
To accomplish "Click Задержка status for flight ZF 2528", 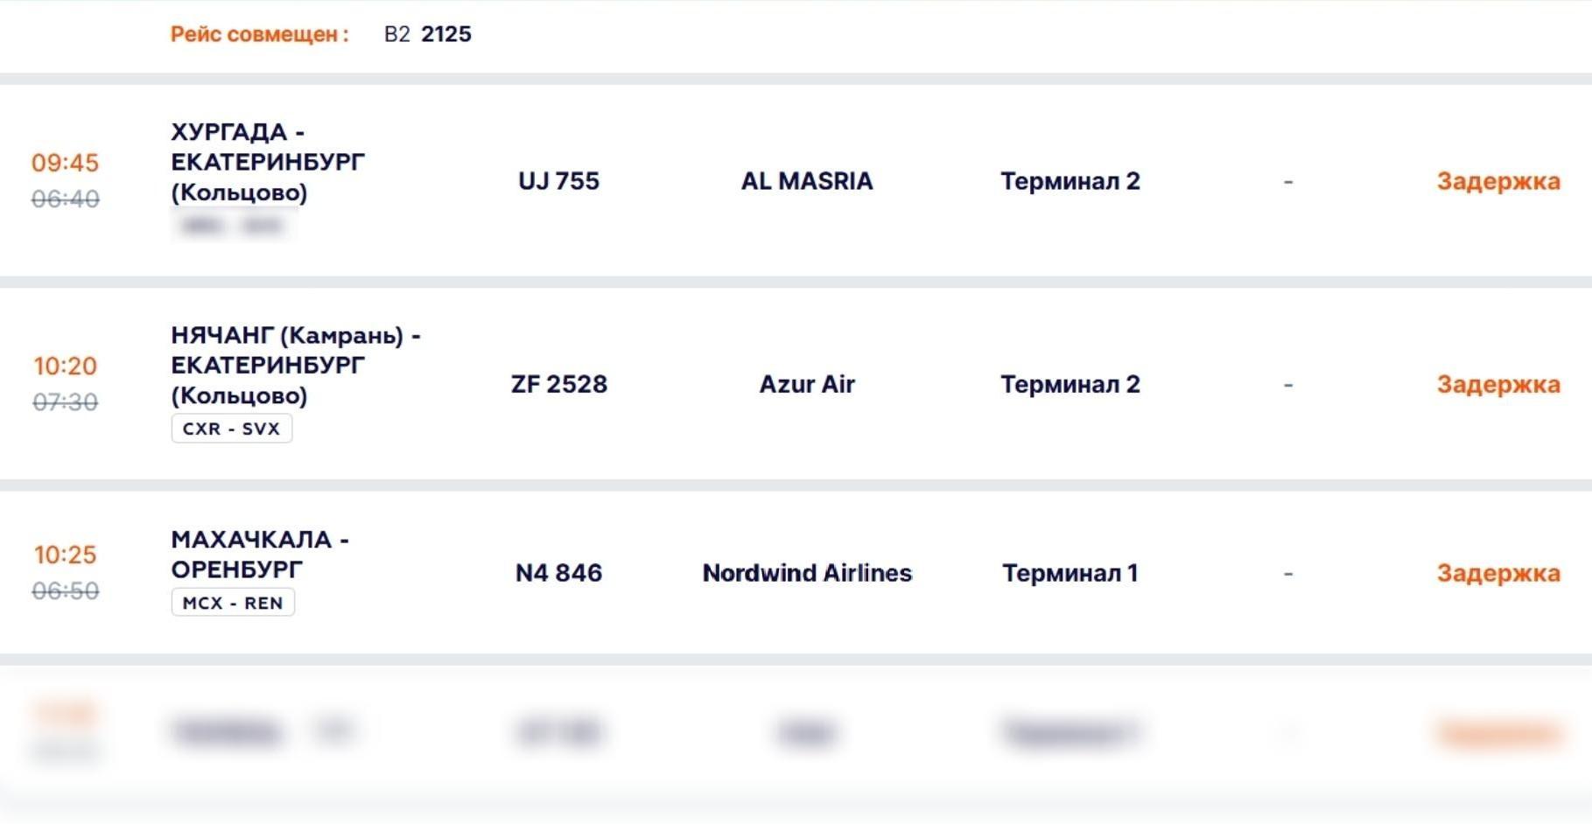I will tap(1497, 384).
